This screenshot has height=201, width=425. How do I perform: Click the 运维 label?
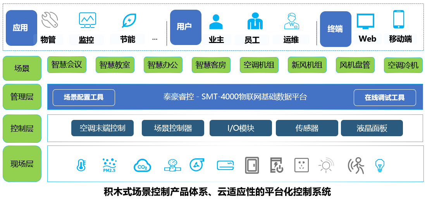[291, 40]
